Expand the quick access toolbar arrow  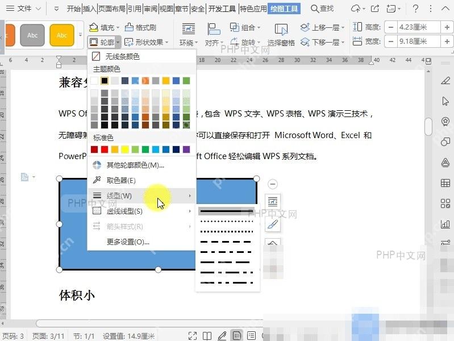click(x=56, y=9)
